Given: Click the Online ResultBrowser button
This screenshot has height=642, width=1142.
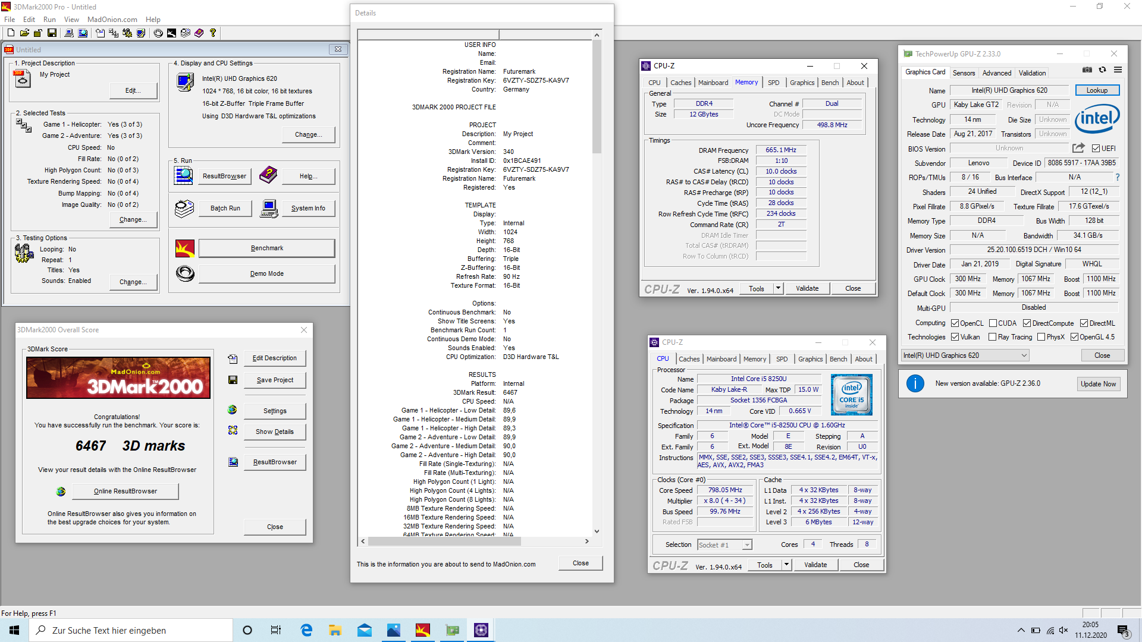Looking at the screenshot, I should click(126, 491).
